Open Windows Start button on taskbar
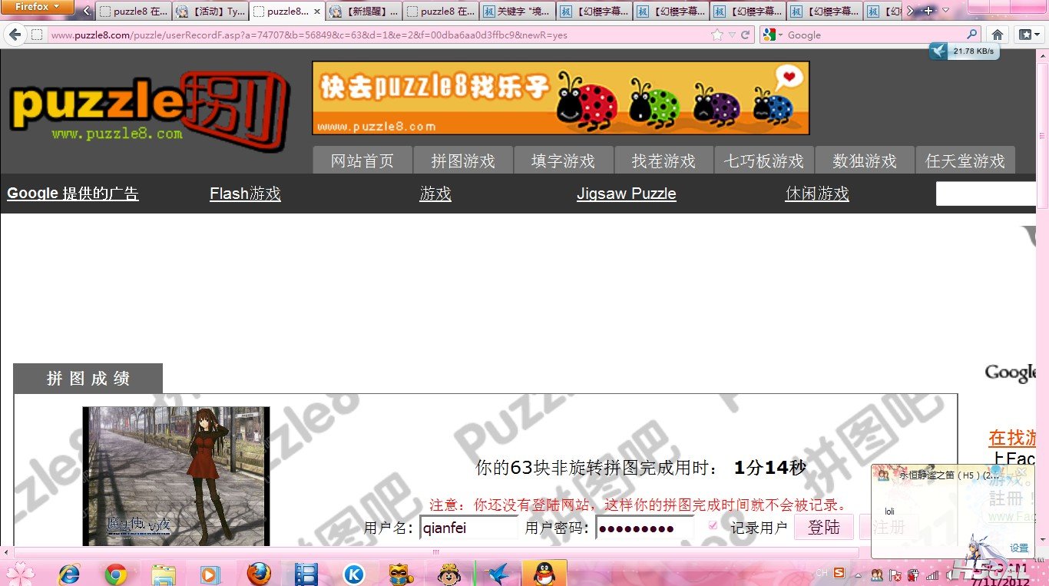Screen dimensions: 1049x586 coord(20,574)
